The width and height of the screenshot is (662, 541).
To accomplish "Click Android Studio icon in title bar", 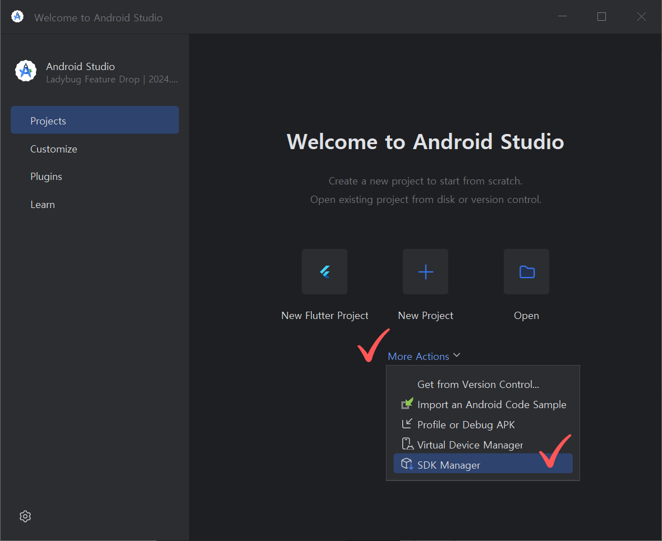I will (17, 17).
